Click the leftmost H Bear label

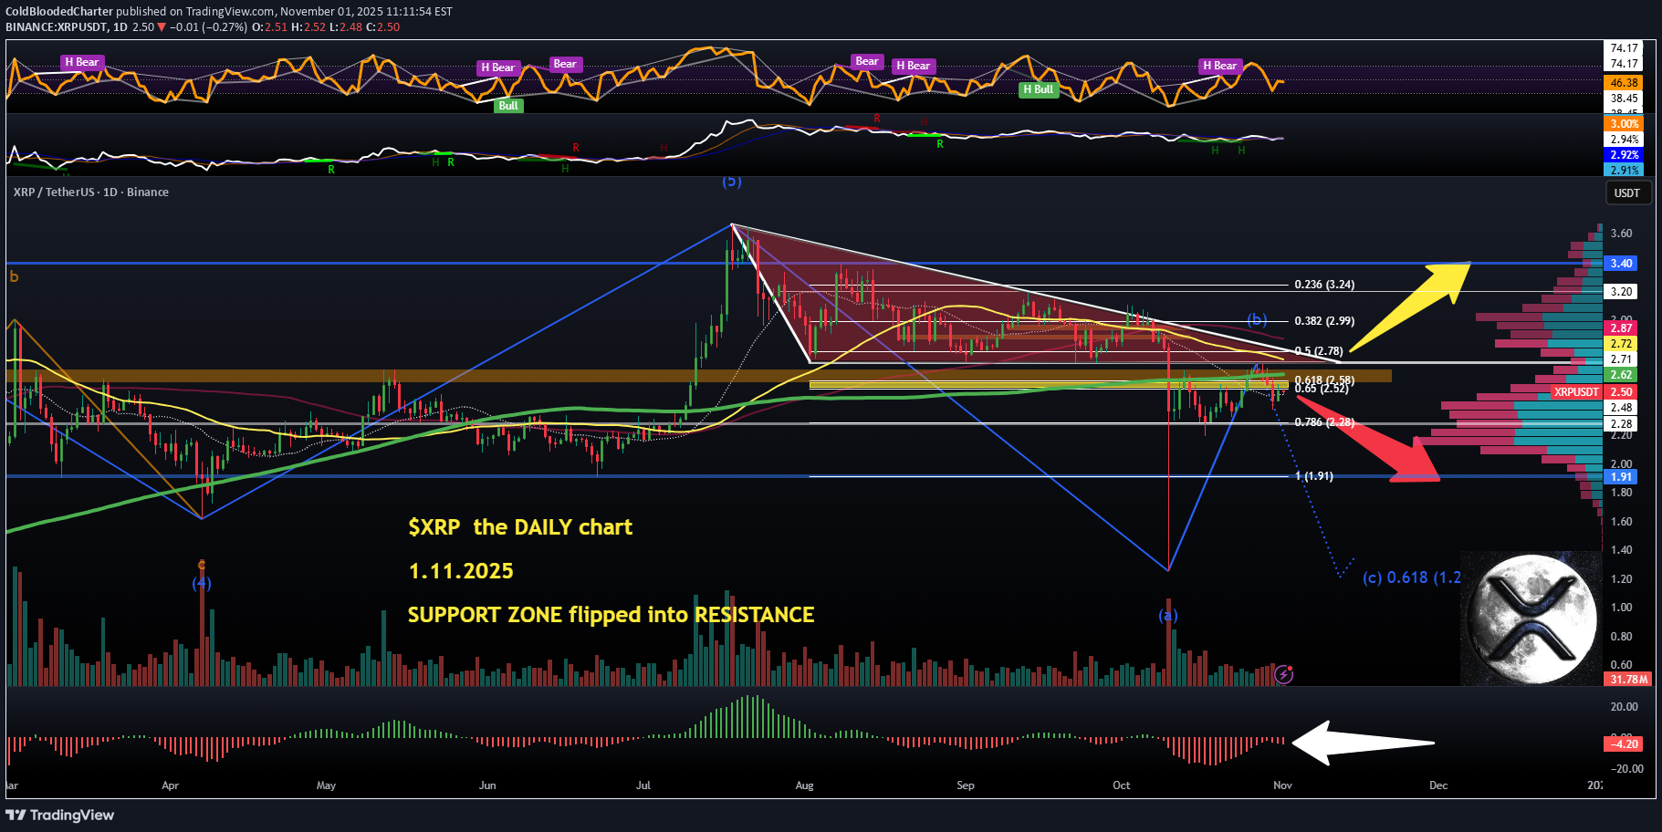pyautogui.click(x=82, y=62)
